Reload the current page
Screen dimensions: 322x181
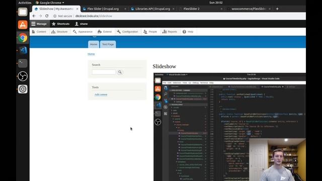pos(47,16)
